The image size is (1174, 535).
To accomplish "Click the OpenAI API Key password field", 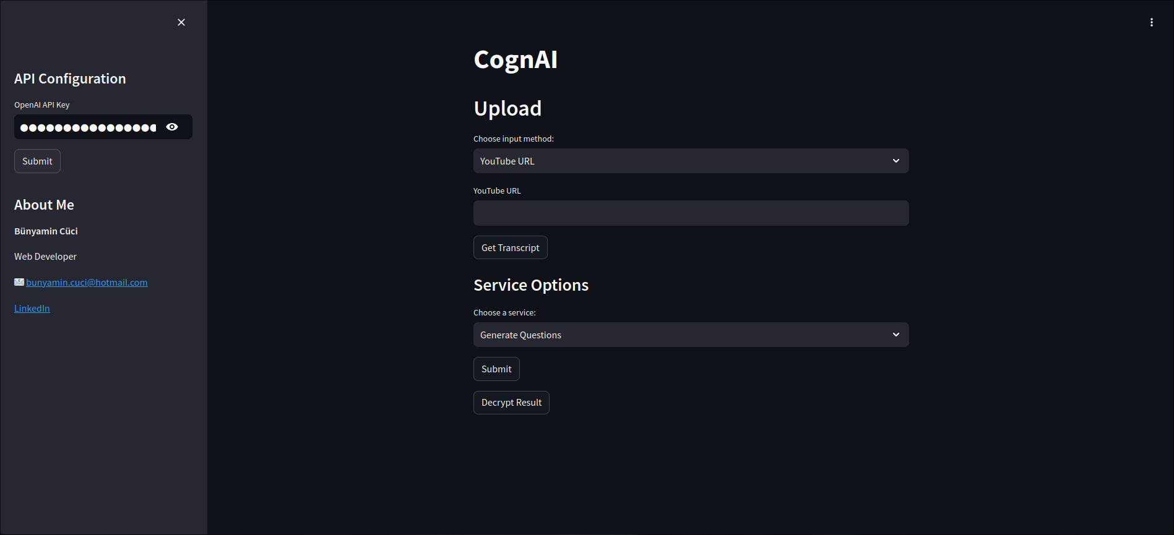I will 88,127.
